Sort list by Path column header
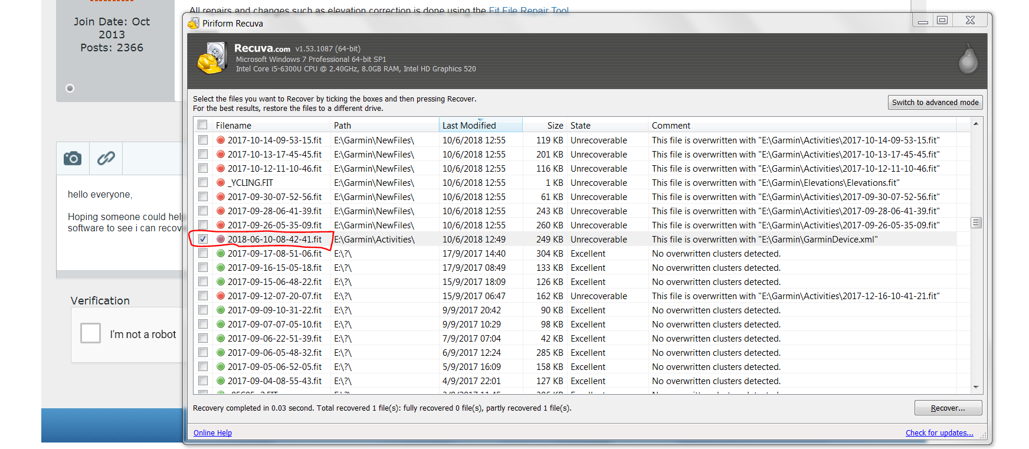This screenshot has width=1029, height=449. click(385, 125)
